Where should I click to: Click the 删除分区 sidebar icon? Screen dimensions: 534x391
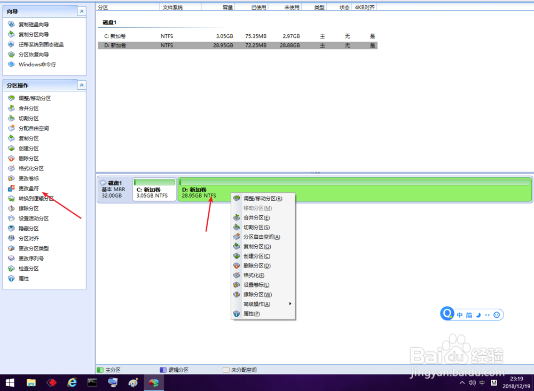11,158
